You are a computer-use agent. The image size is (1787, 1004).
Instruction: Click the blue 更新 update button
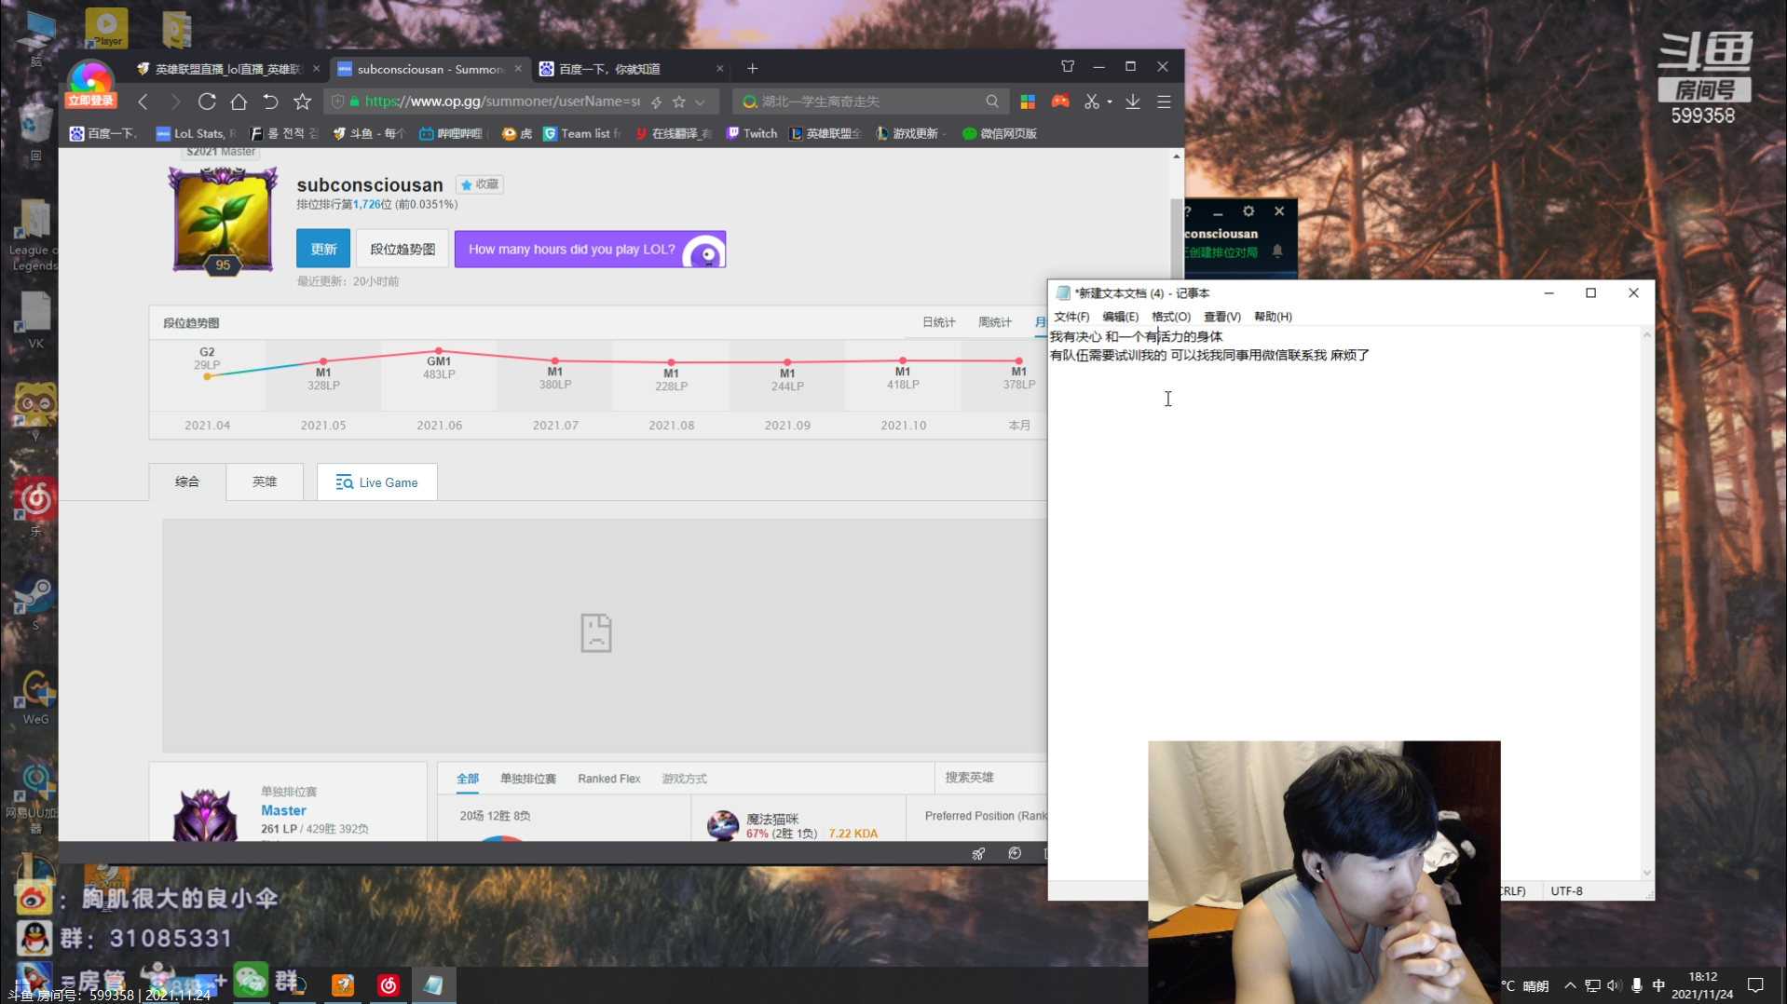[323, 249]
